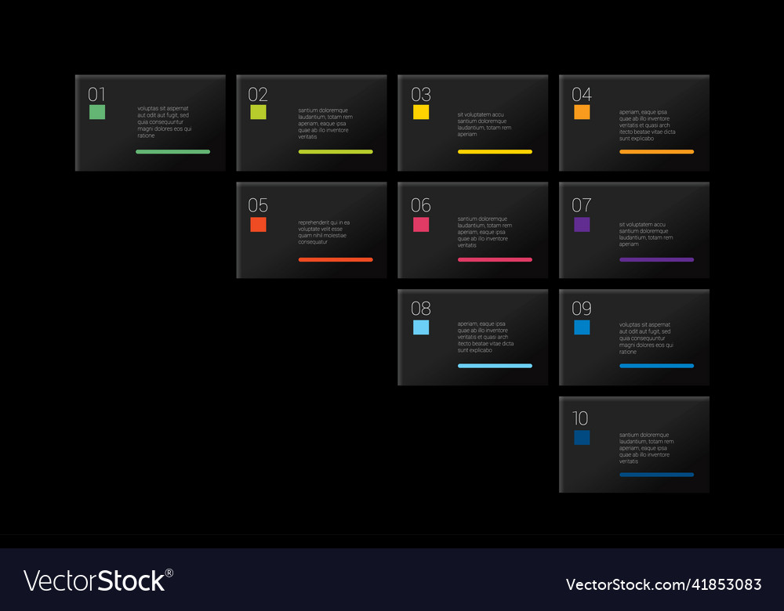Click the green square in card 01
Screen dimensions: 784x611
(97, 112)
